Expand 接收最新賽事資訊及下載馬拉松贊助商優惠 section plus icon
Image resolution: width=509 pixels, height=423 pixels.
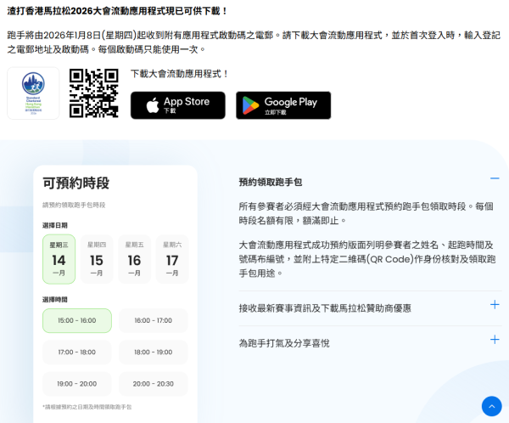point(495,305)
